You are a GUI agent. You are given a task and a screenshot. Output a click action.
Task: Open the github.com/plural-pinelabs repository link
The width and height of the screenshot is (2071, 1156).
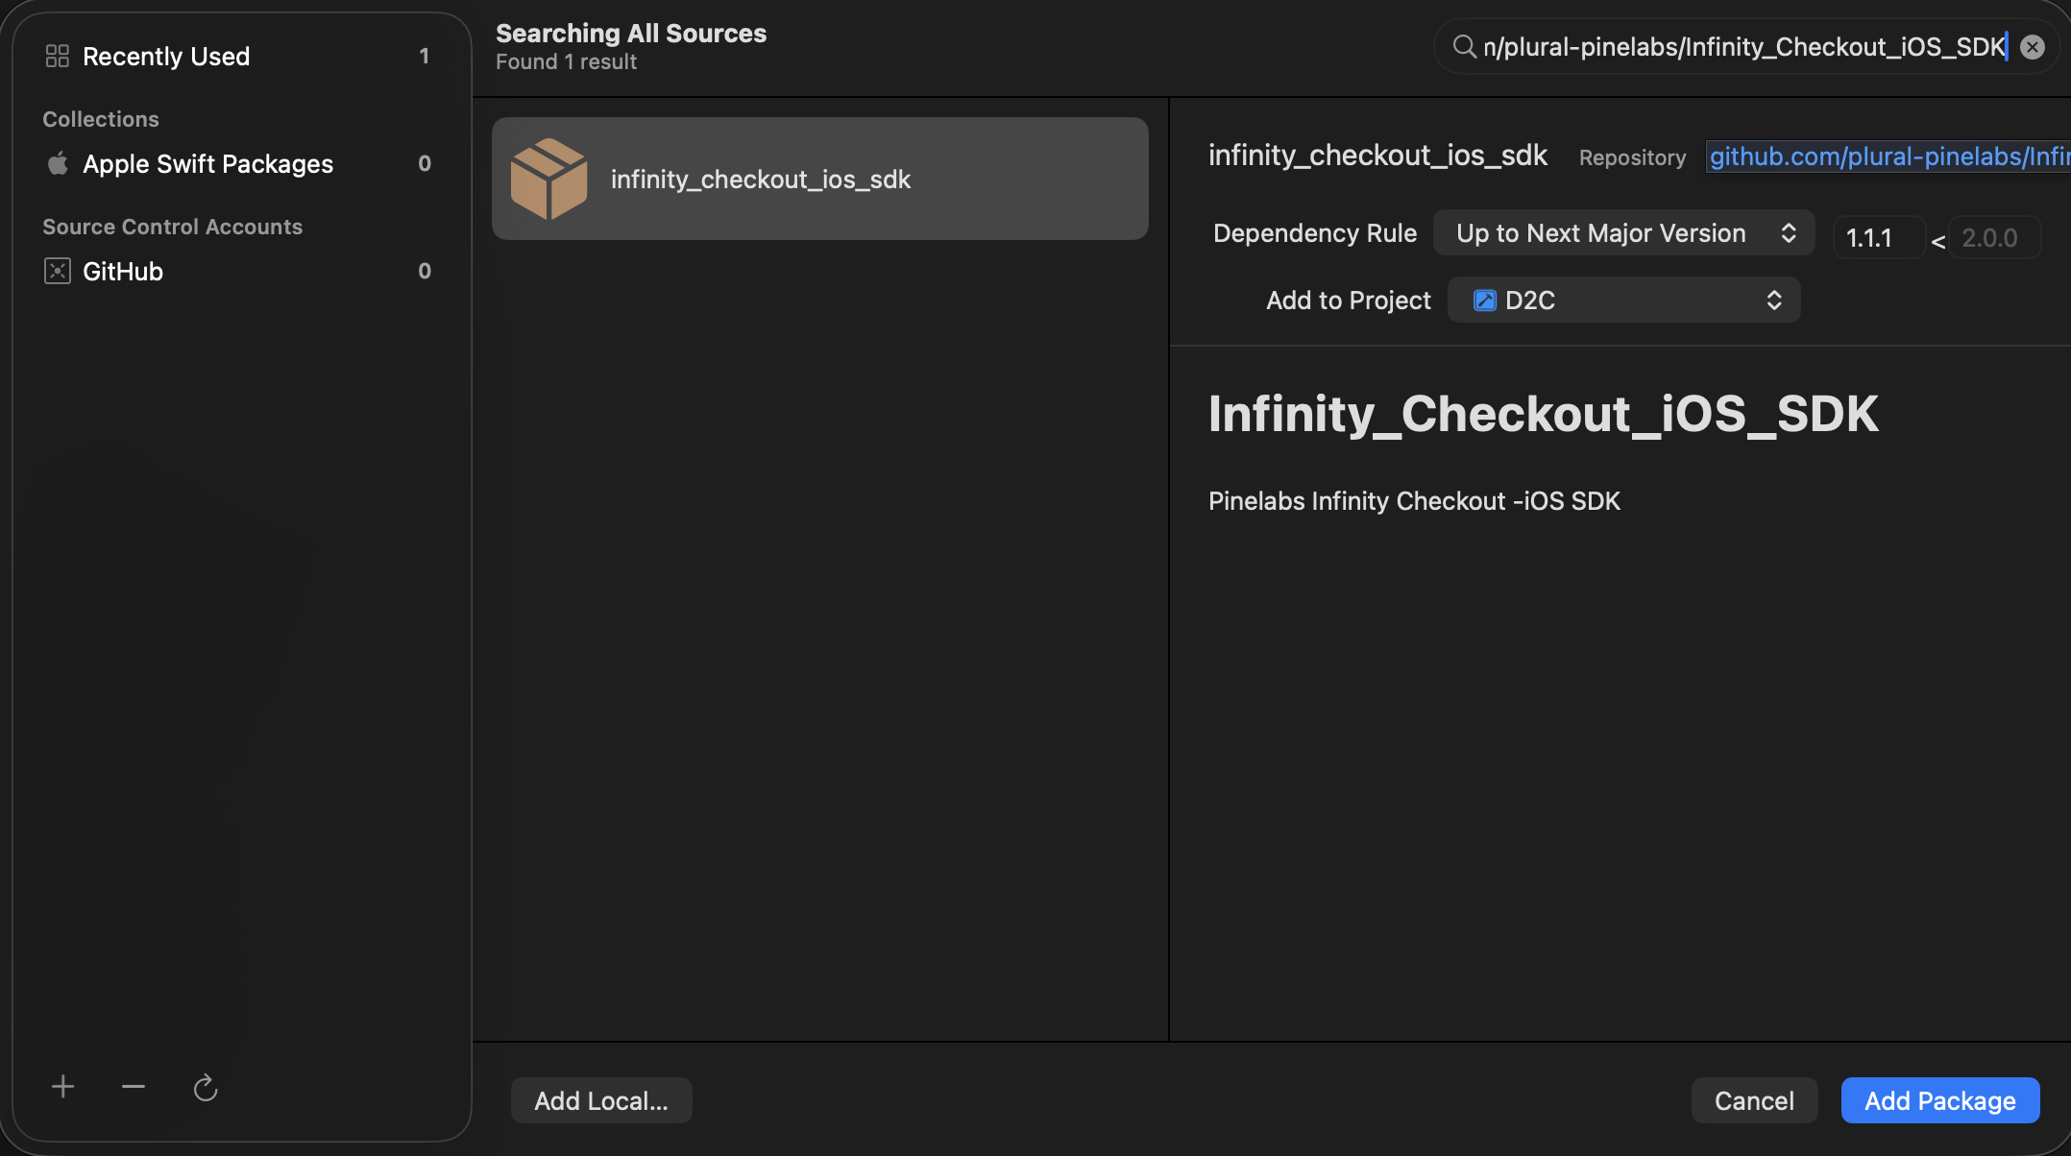1888,157
